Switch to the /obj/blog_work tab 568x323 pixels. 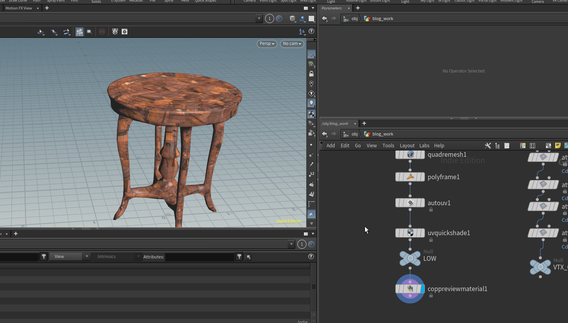click(335, 123)
